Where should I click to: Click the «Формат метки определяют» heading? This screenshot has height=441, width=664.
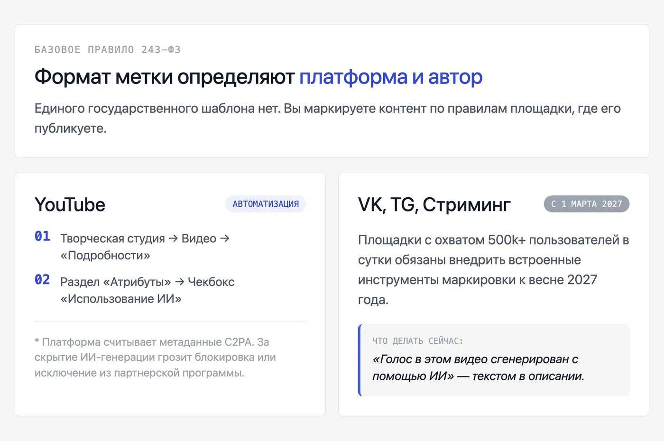(x=165, y=77)
